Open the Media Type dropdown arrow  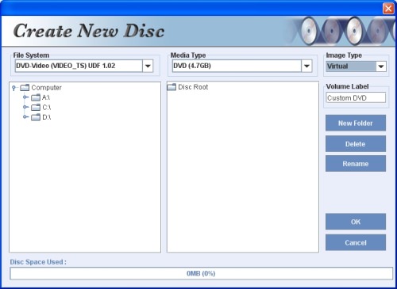[x=306, y=66]
